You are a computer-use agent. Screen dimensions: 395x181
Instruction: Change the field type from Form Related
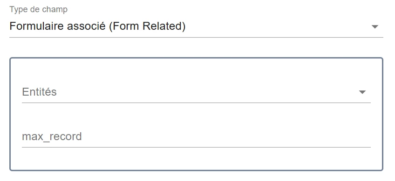click(x=196, y=26)
